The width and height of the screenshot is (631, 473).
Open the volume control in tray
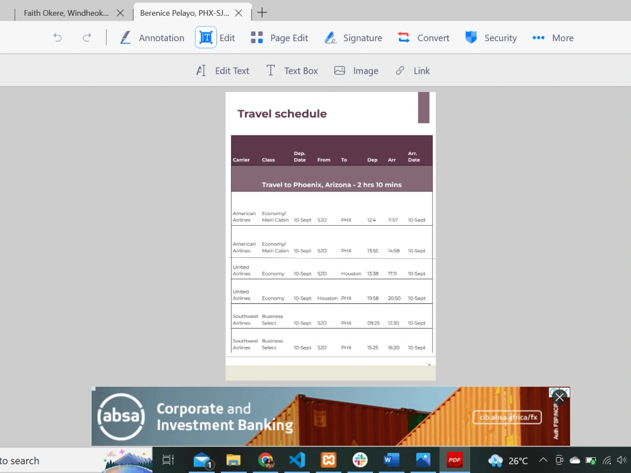[x=622, y=460]
